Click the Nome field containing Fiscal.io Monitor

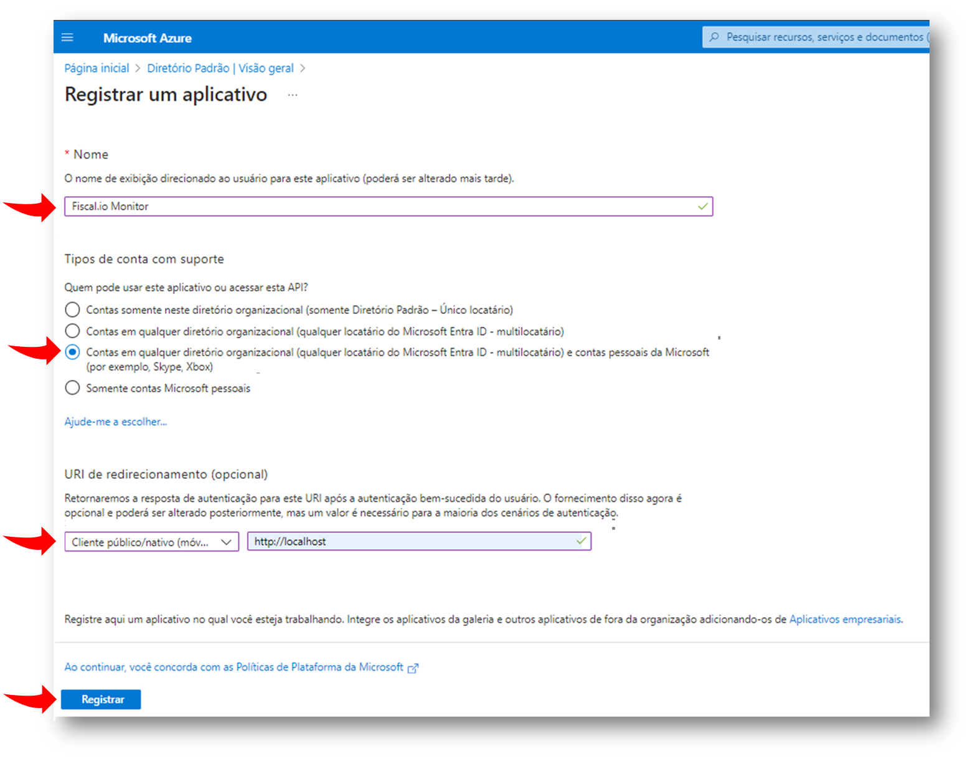pos(388,206)
